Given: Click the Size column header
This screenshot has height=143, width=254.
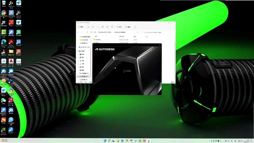Looking at the screenshot, I should point(147,37).
